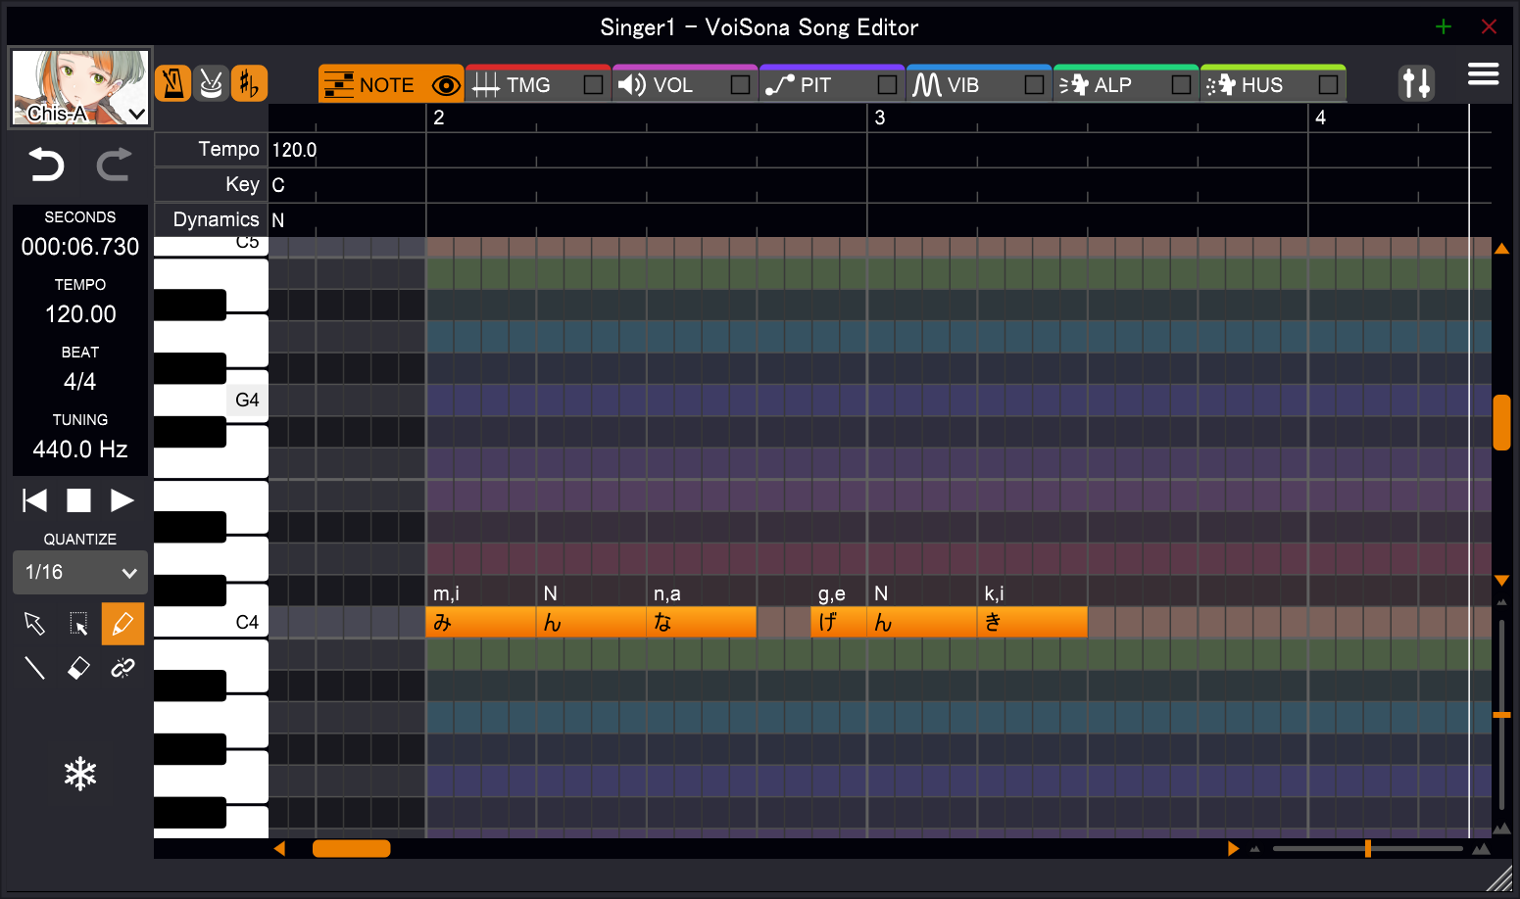Select the link/unlink tool
This screenshot has height=899, width=1520.
123,668
